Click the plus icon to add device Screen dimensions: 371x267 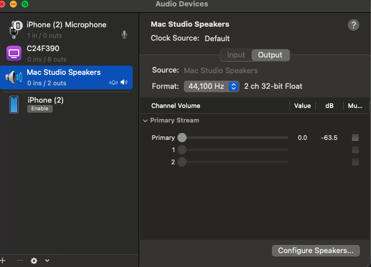coord(3,261)
